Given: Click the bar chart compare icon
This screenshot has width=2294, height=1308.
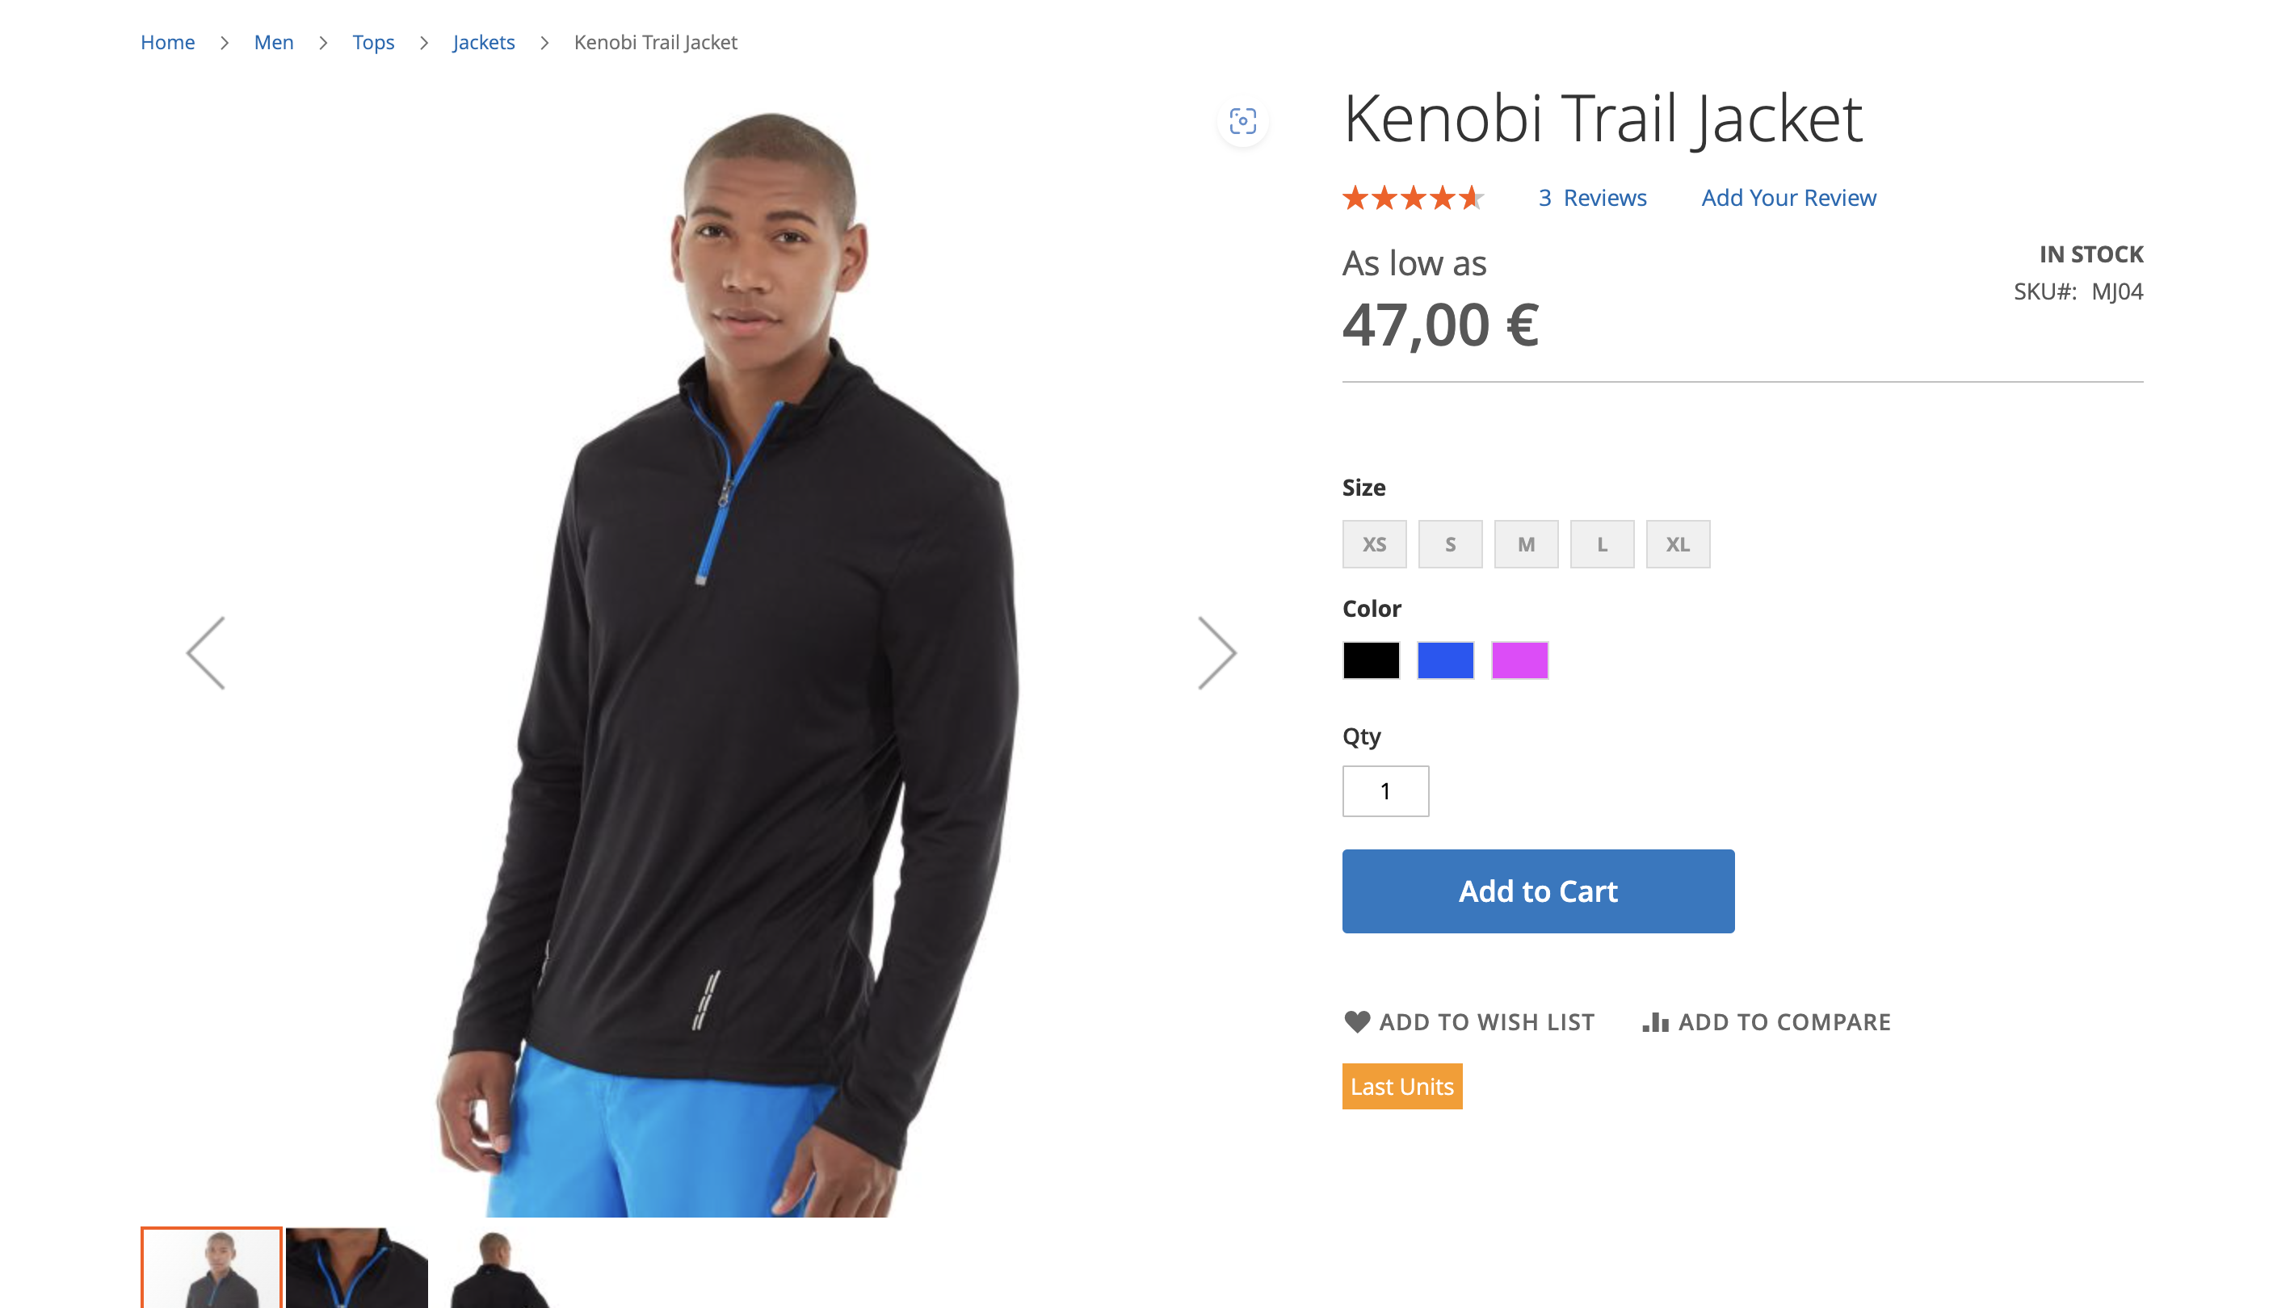Looking at the screenshot, I should click(x=1655, y=1022).
